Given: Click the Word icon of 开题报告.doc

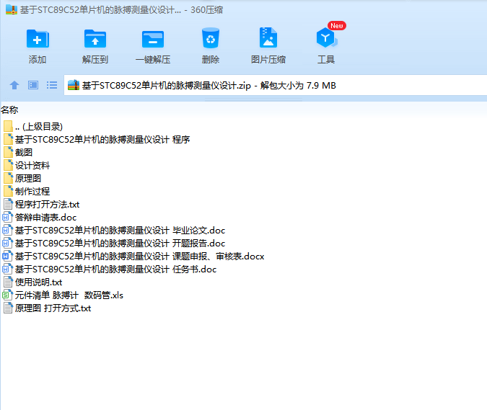Looking at the screenshot, I should click(x=7, y=244).
